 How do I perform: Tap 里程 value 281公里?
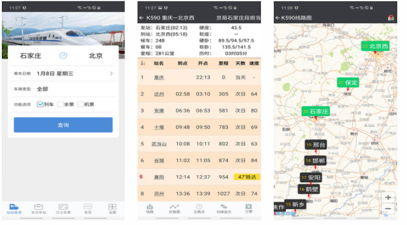[x=165, y=54]
